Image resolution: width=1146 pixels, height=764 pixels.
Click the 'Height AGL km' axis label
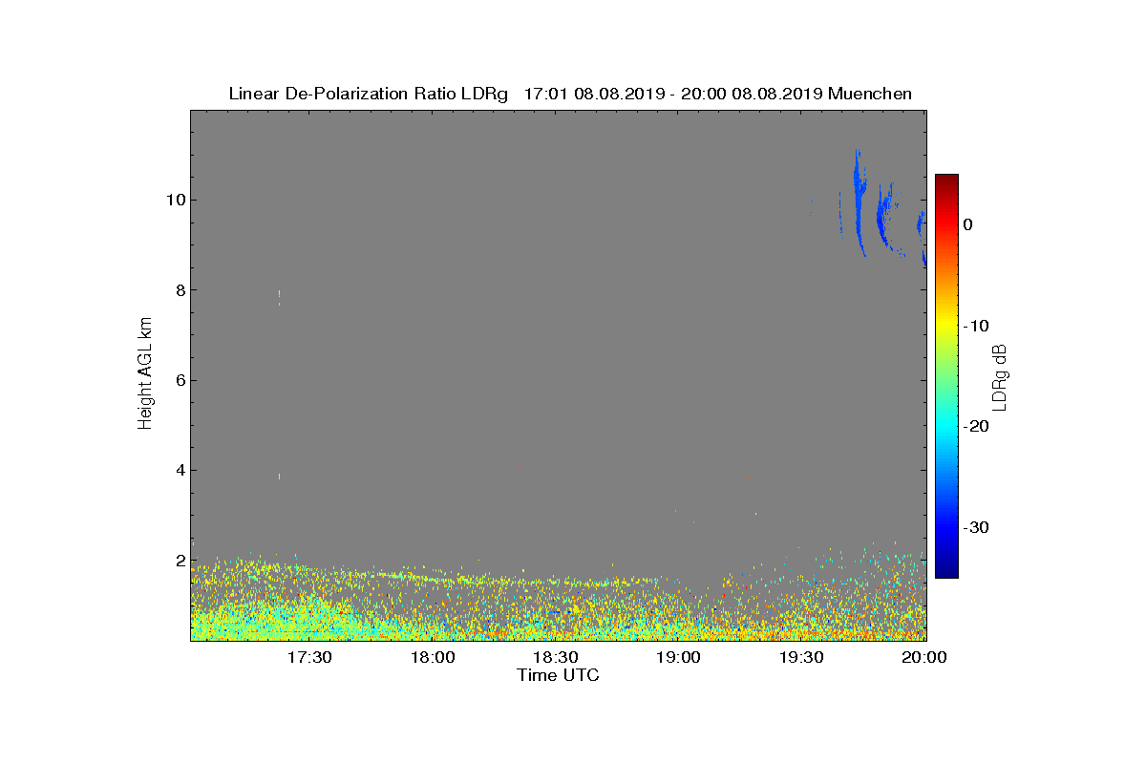(145, 375)
